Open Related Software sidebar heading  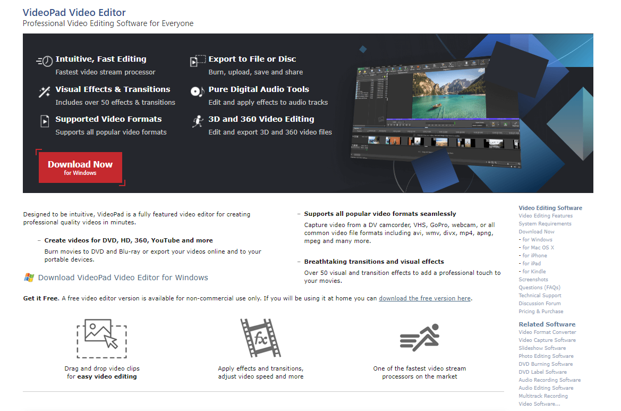[x=547, y=324]
